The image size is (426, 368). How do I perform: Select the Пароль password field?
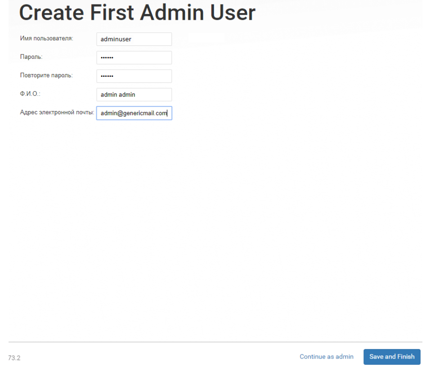tap(134, 58)
